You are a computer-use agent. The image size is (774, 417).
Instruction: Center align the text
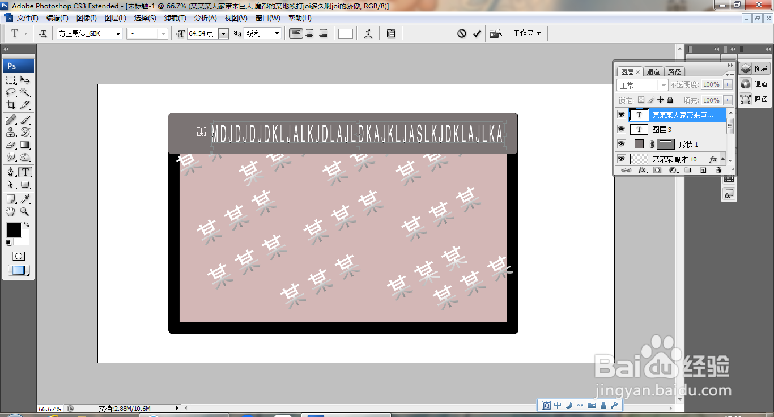point(309,33)
